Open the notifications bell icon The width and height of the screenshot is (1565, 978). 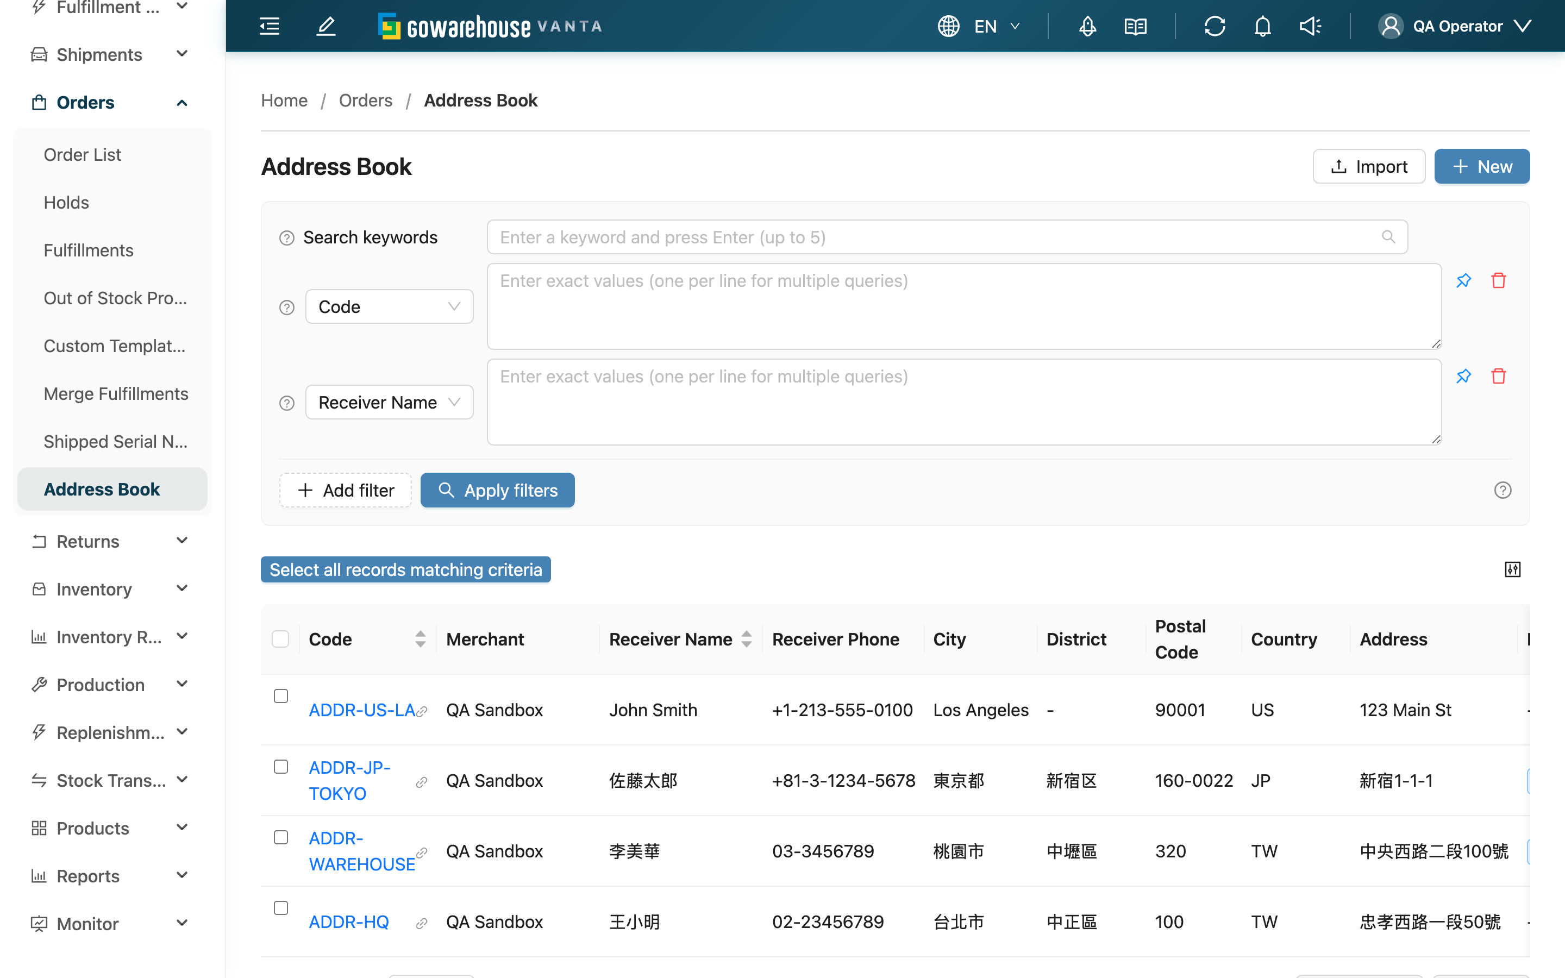1262,26
